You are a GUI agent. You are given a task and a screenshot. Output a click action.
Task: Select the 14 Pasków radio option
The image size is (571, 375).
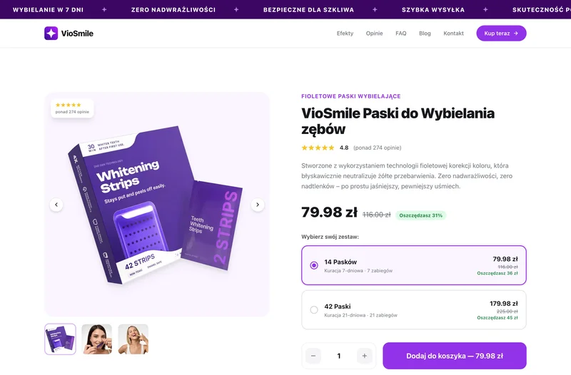point(314,265)
